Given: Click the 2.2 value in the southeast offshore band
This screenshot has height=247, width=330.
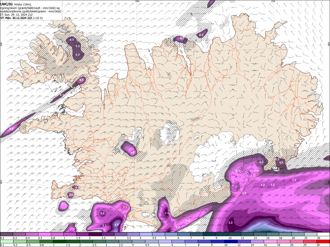Looking at the screenshot, I should click(x=230, y=223).
